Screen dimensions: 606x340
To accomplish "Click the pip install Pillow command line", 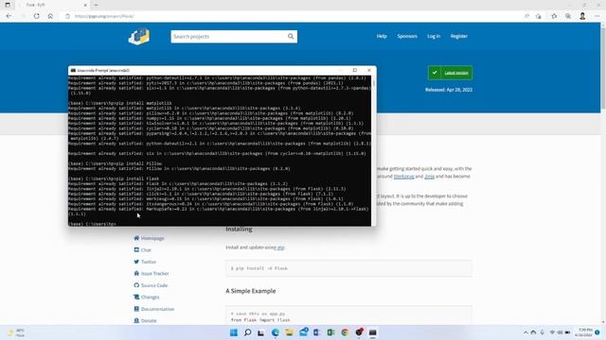I will click(116, 163).
